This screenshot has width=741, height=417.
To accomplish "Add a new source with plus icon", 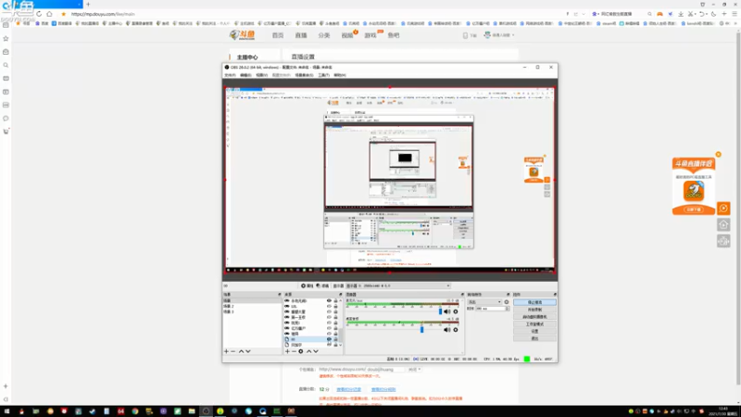I will (x=287, y=351).
